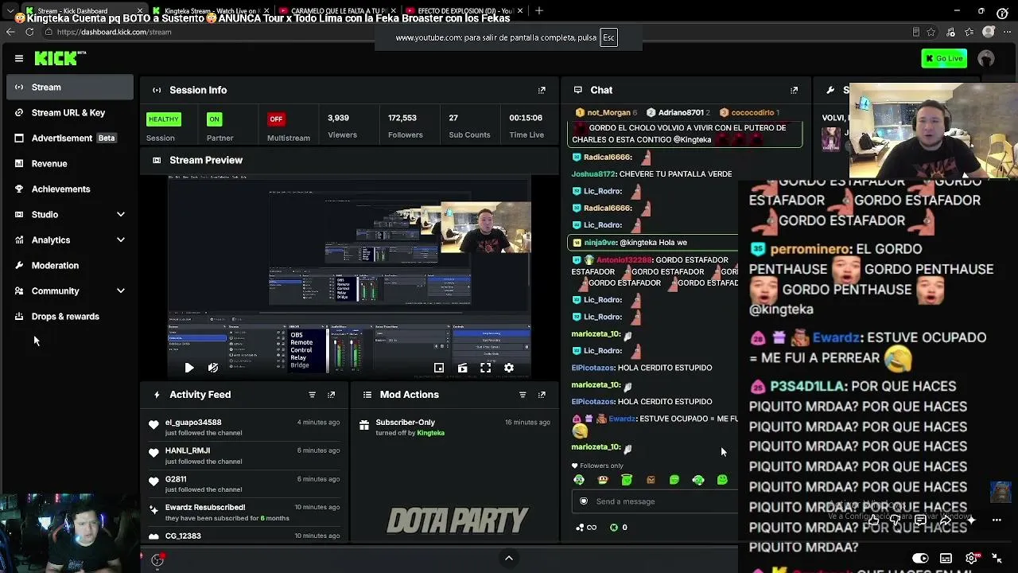Viewport: 1018px width, 573px height.
Task: Open the Kick hamburger menu
Action: pos(18,58)
